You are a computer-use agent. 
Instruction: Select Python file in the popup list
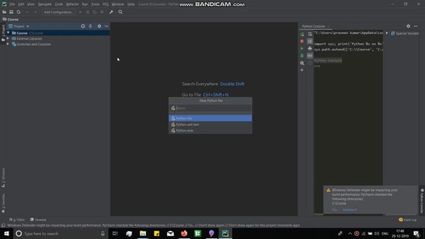tap(211, 118)
